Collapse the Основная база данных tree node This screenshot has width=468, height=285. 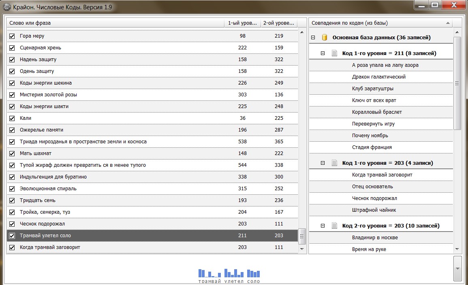coord(313,38)
